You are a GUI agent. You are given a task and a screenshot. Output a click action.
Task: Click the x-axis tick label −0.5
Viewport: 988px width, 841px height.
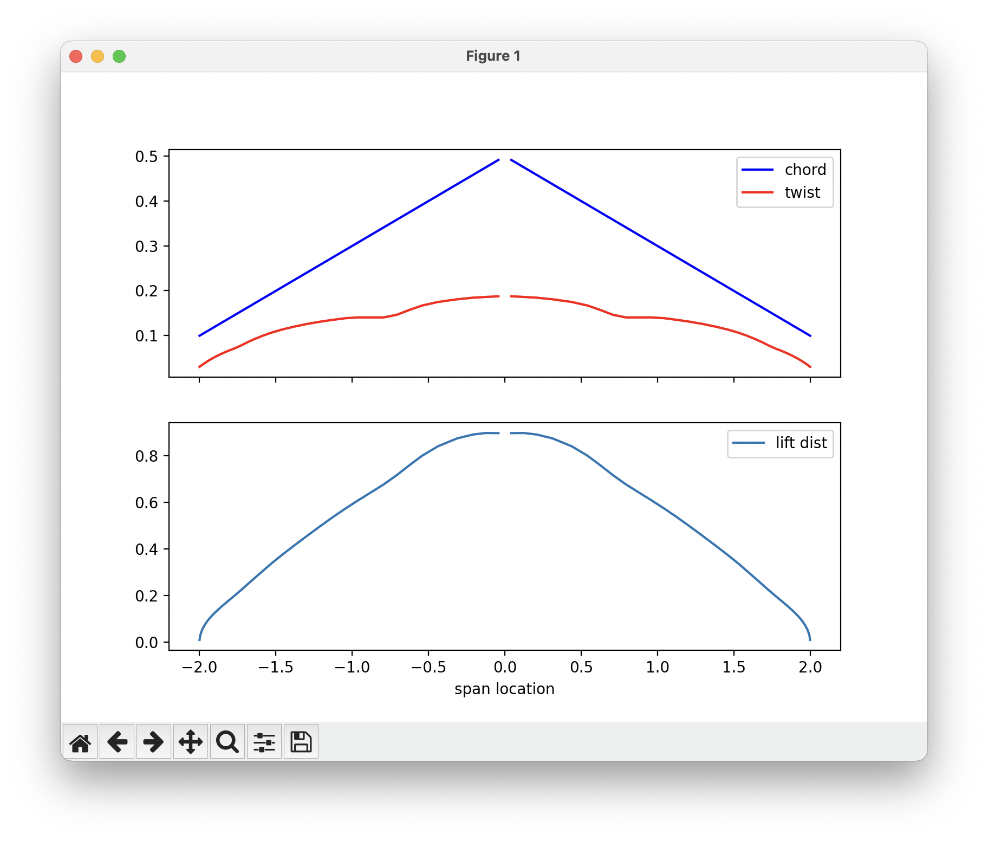[428, 667]
